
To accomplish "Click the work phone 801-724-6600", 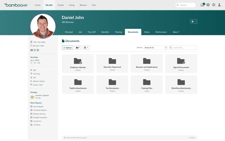I will click(39, 42).
